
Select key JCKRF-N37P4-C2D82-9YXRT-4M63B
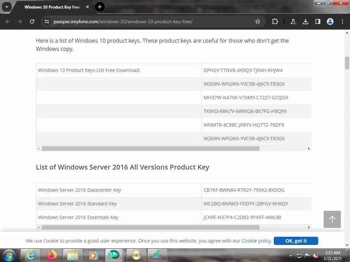(242, 217)
